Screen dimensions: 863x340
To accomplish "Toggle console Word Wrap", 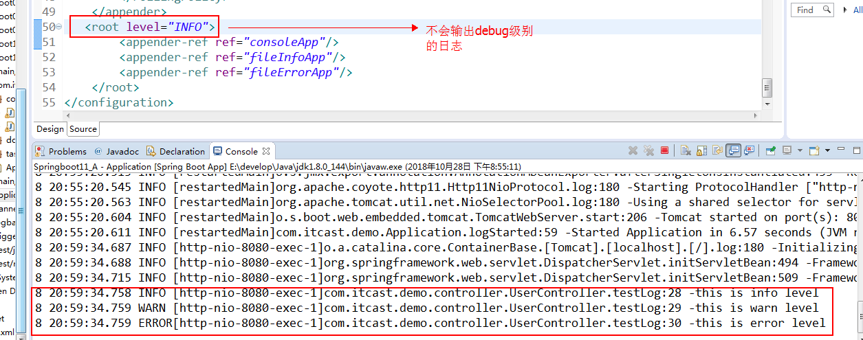I will (x=717, y=150).
